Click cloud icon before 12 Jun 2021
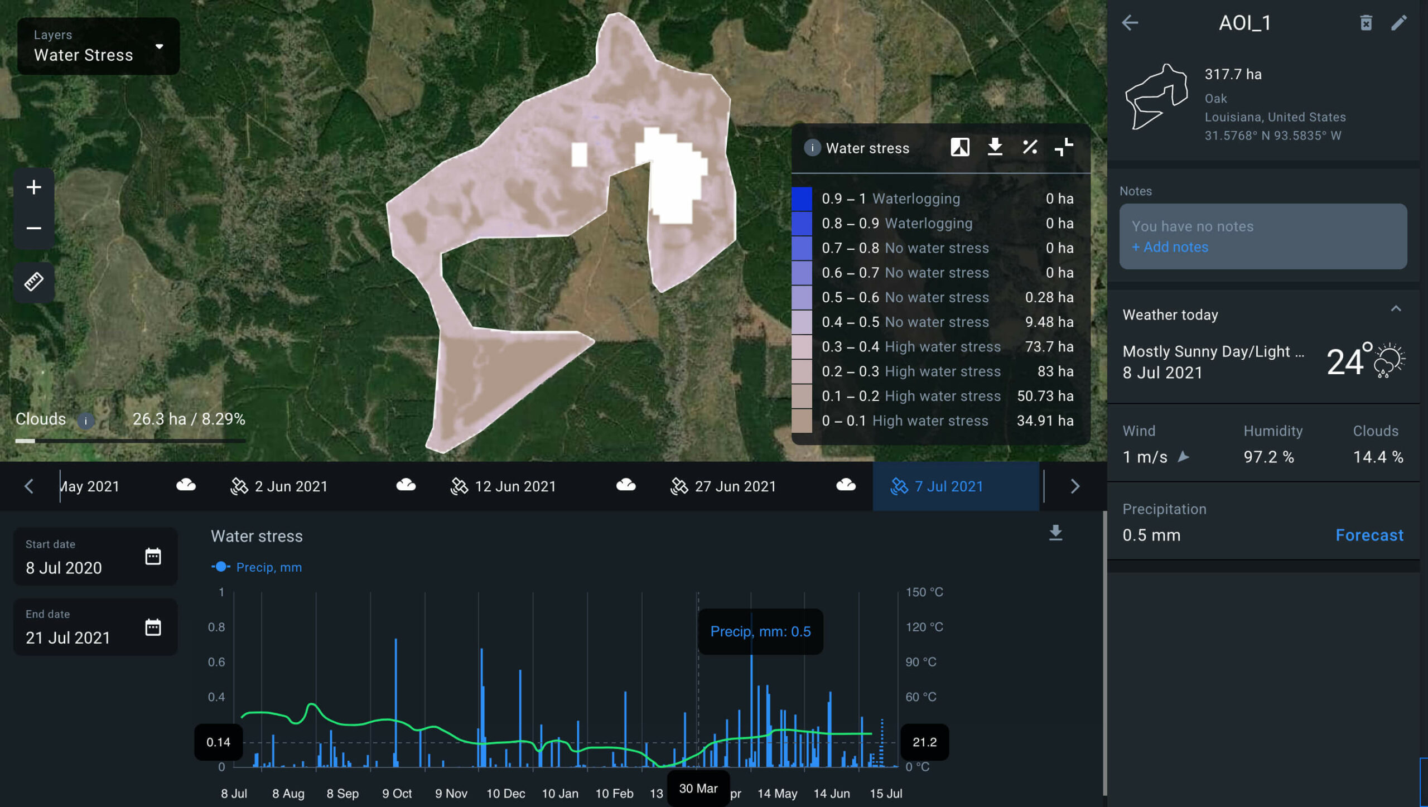The image size is (1428, 807). (x=406, y=485)
